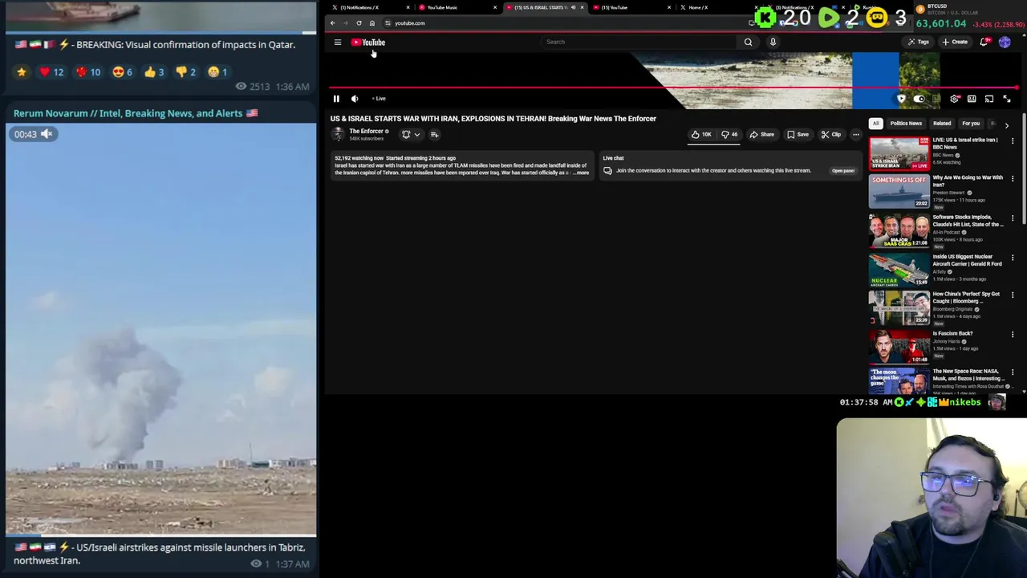Open The Enforcer channel name link

click(x=366, y=131)
